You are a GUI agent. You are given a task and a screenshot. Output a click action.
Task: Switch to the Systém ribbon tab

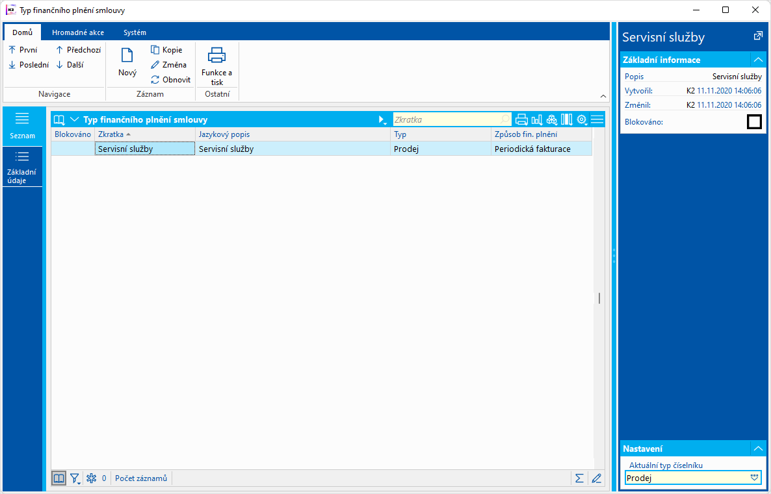point(135,32)
